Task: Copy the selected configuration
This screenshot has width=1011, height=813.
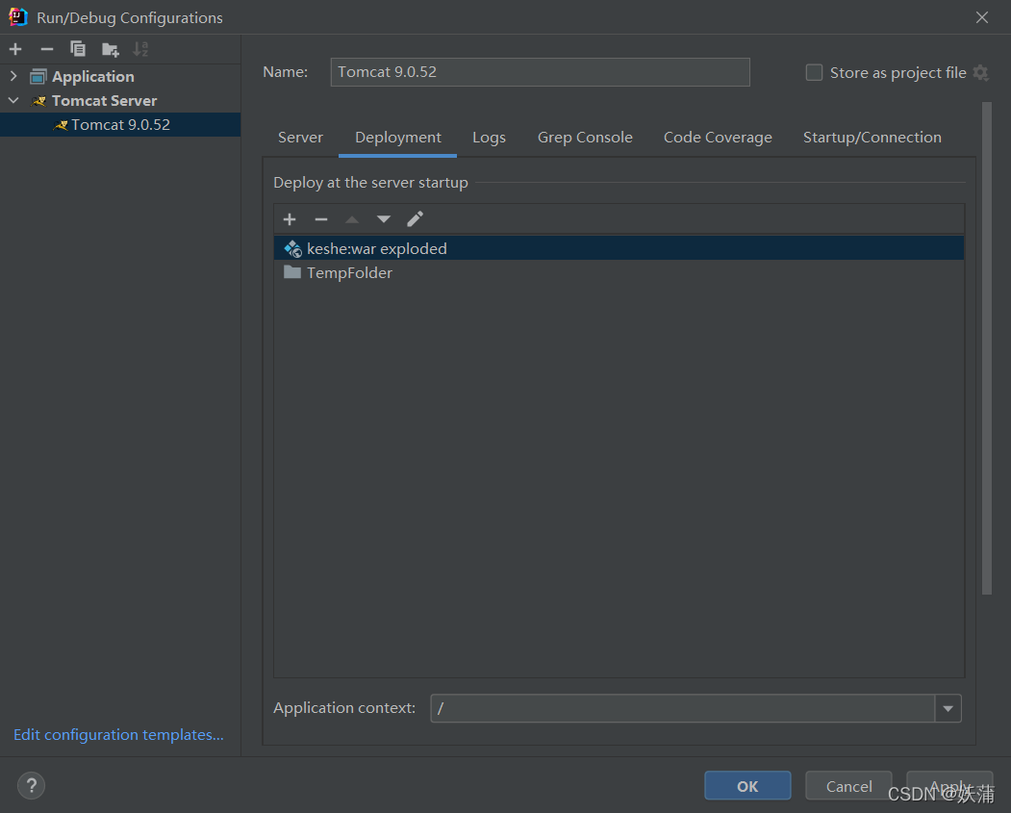Action: tap(77, 49)
